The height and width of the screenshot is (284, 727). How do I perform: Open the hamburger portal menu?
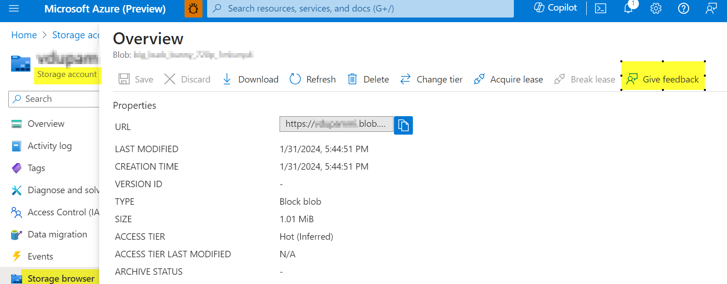[x=14, y=9]
